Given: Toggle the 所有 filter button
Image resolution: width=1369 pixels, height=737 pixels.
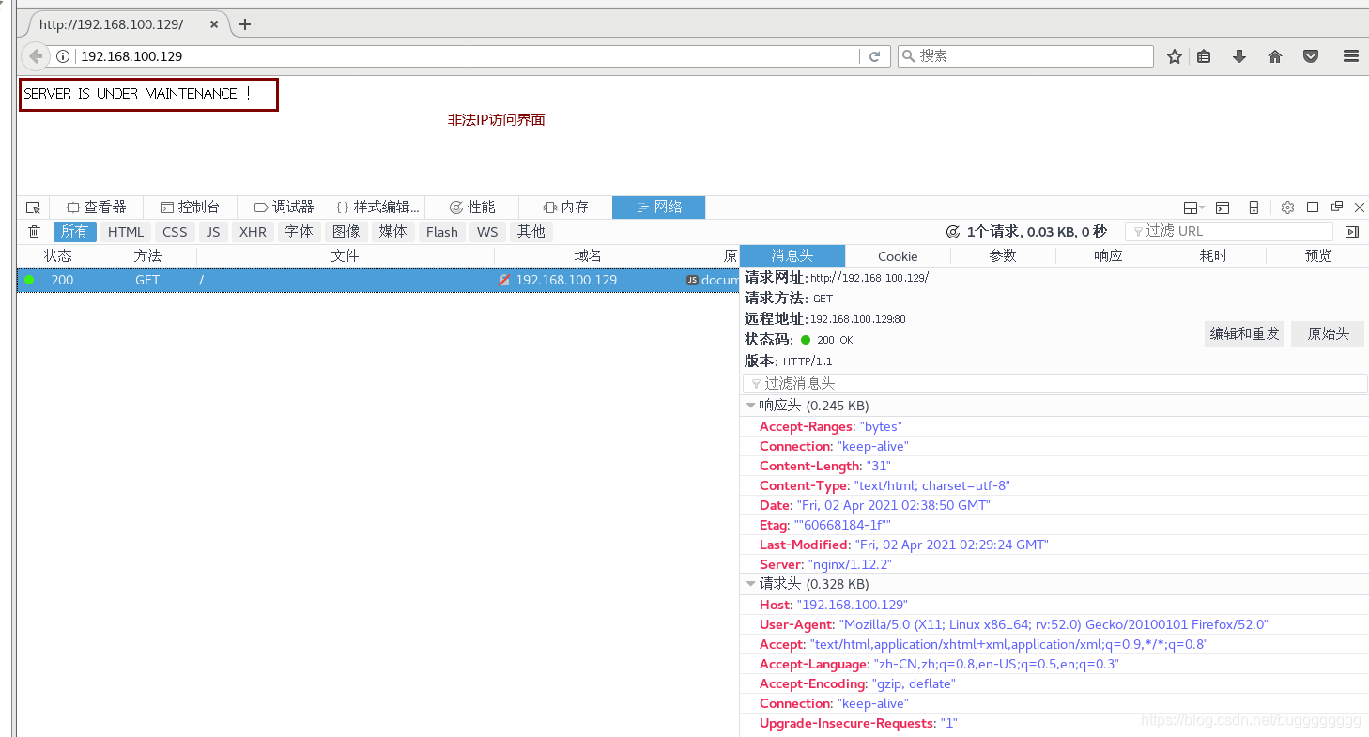Looking at the screenshot, I should 74,232.
